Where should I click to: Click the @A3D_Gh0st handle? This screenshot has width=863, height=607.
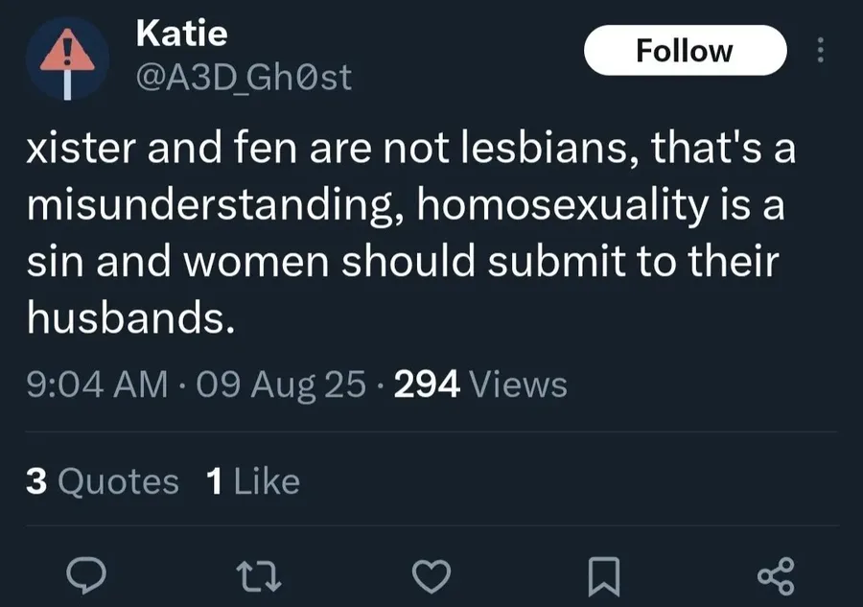(244, 77)
